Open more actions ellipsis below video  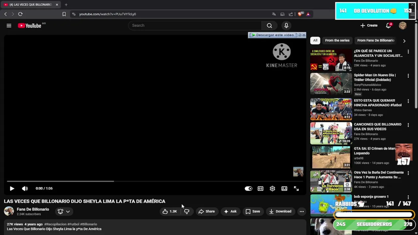302,211
